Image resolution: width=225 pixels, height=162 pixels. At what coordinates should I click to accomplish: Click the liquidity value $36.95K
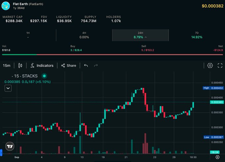(64, 21)
